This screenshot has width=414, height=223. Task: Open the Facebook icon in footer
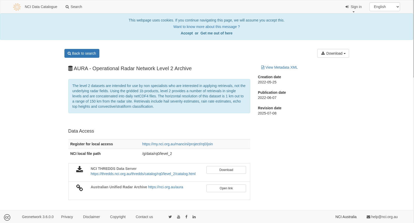tap(186, 217)
